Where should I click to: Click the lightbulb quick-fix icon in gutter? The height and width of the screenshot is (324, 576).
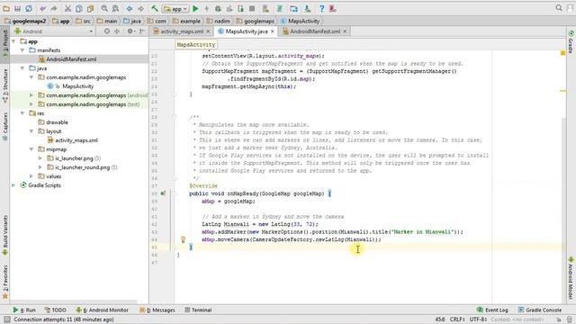coord(183,239)
